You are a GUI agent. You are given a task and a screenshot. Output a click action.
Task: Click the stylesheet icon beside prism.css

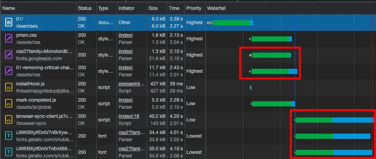point(8,39)
